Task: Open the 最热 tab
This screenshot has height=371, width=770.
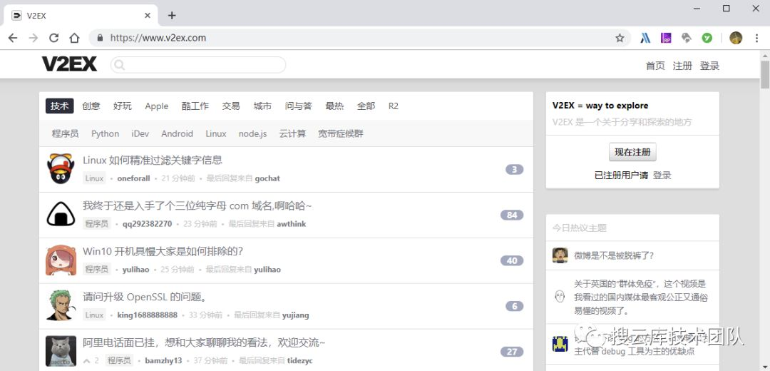Action: 334,106
